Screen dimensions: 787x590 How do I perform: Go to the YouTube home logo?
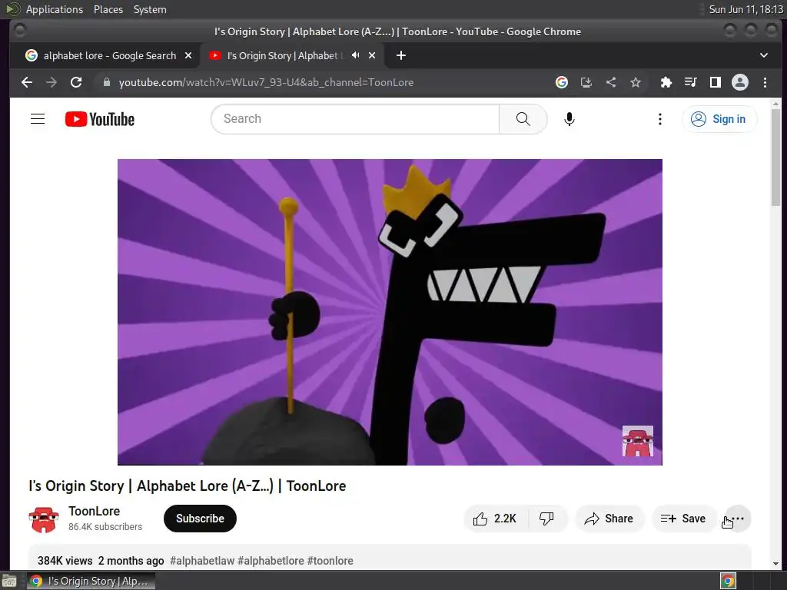[100, 119]
